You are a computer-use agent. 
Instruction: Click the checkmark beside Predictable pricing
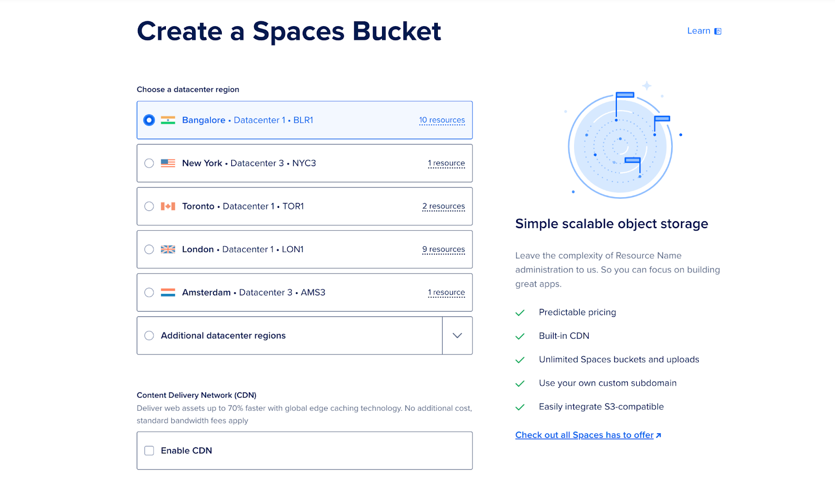tap(520, 313)
